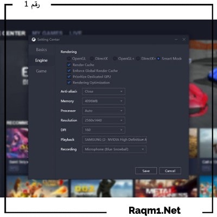The height and width of the screenshot is (217, 217).
Task: Open the Clash-style game thumbnail bottom left
Action: pos(37,188)
